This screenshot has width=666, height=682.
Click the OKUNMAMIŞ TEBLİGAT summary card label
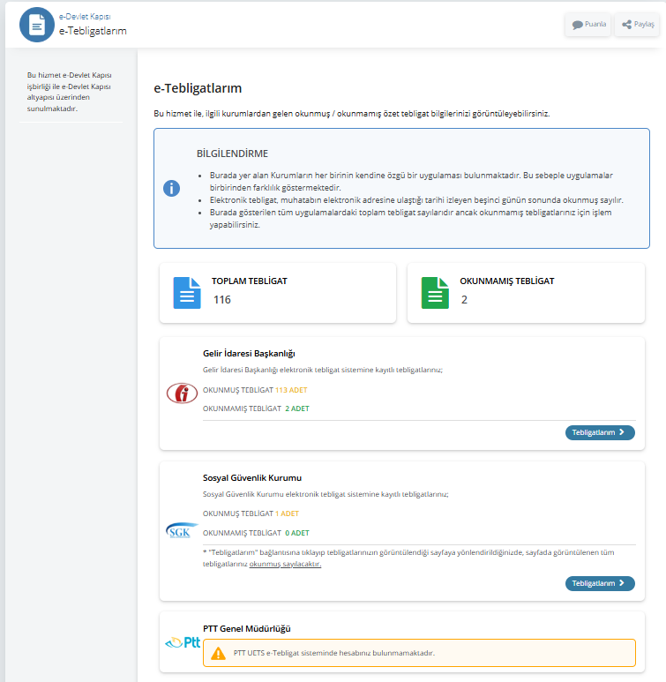(507, 281)
